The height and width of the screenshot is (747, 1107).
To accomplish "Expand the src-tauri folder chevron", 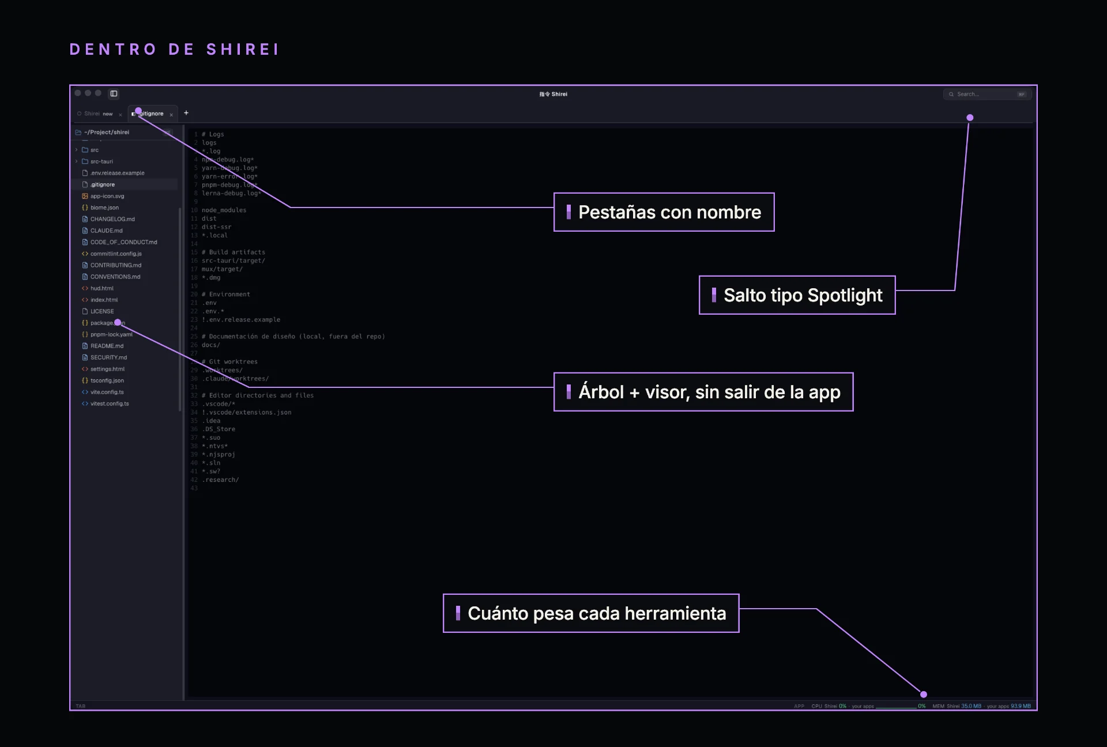I will [x=76, y=161].
